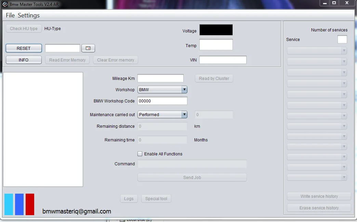357x222 pixels.
Task: Click the Number of services Service box
Action: [x=342, y=40]
